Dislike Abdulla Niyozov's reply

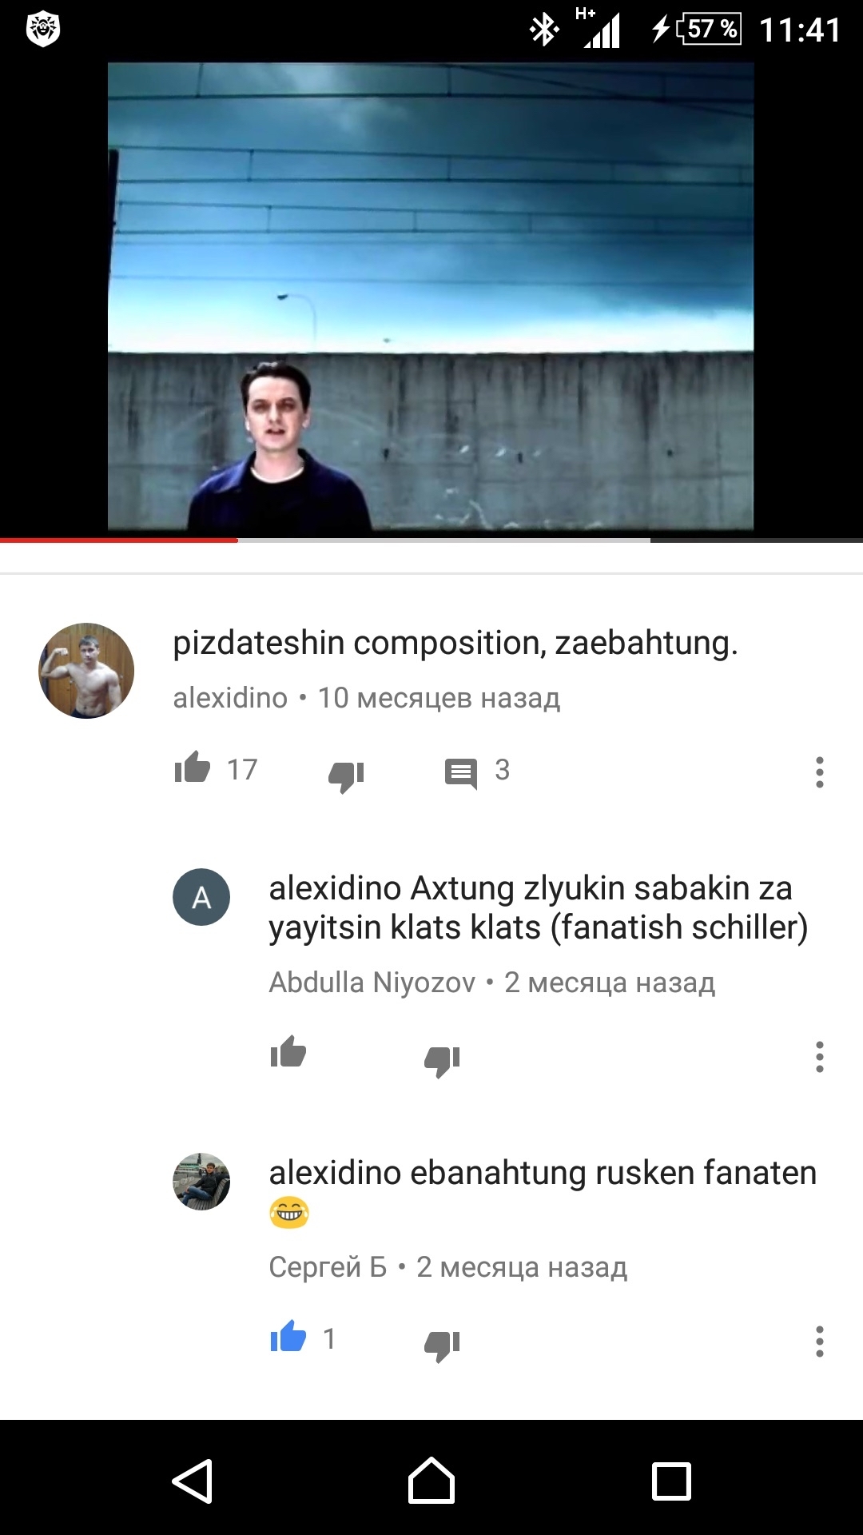(442, 1060)
